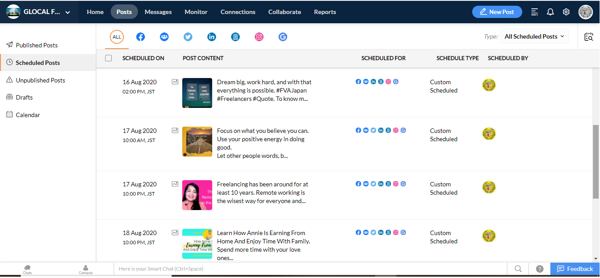The image size is (600, 278).
Task: Expand the GLOCAL brand switcher dropdown
Action: click(68, 12)
